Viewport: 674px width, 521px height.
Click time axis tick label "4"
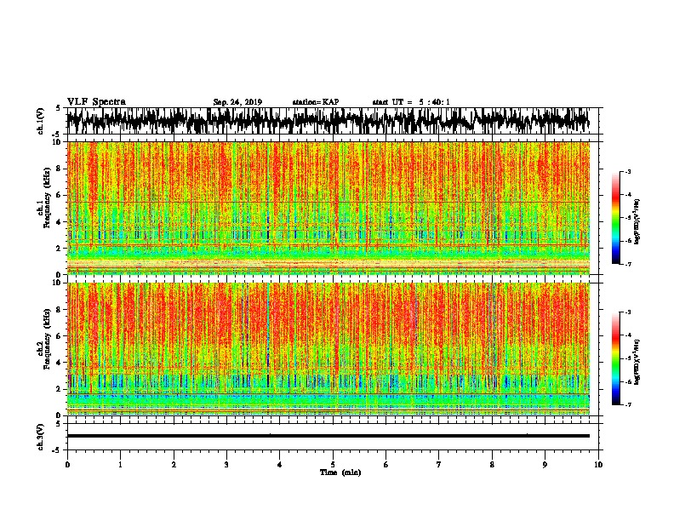(280, 465)
